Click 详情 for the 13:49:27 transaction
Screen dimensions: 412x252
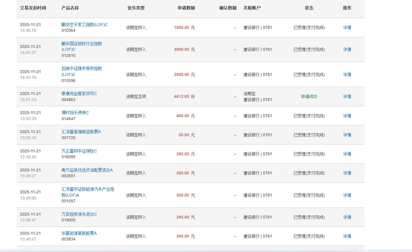click(x=347, y=173)
